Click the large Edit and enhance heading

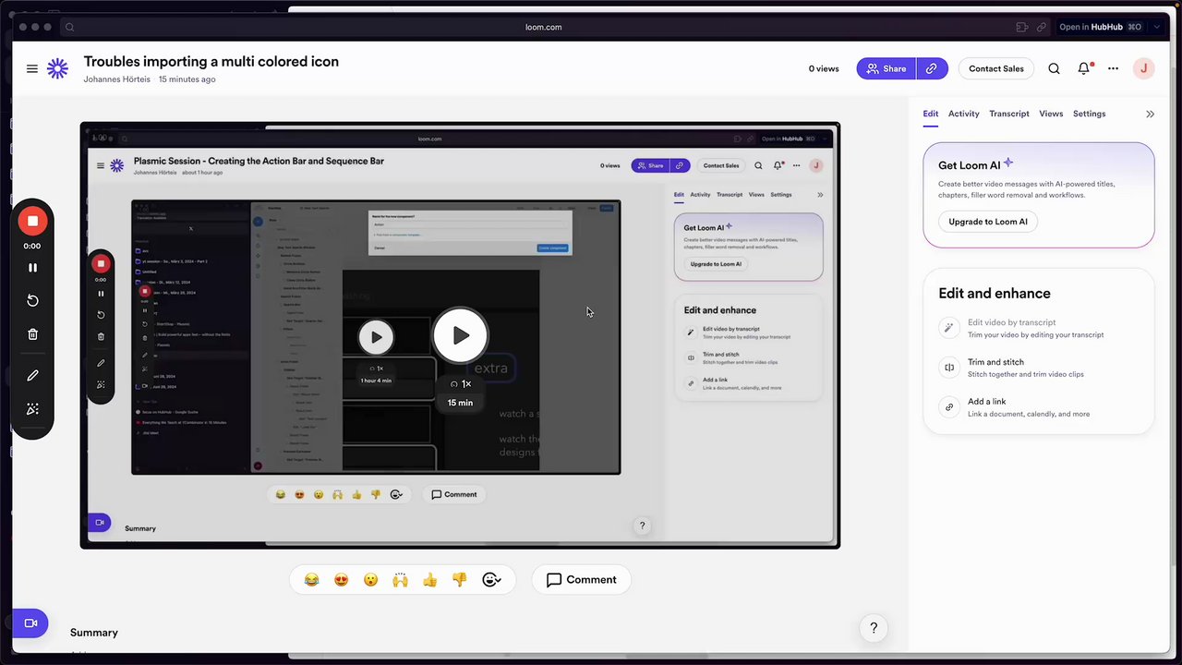[995, 294]
